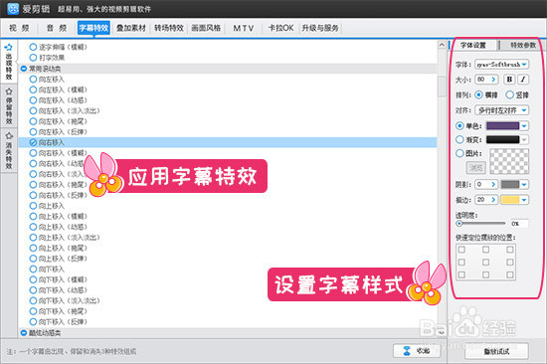Select the 字幕特效 tab
Image resolution: width=547 pixels, height=364 pixels.
click(93, 28)
